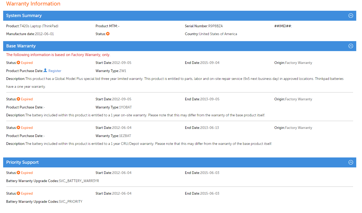
Task: Collapse the System Summary section chevron
Action: pos(351,15)
